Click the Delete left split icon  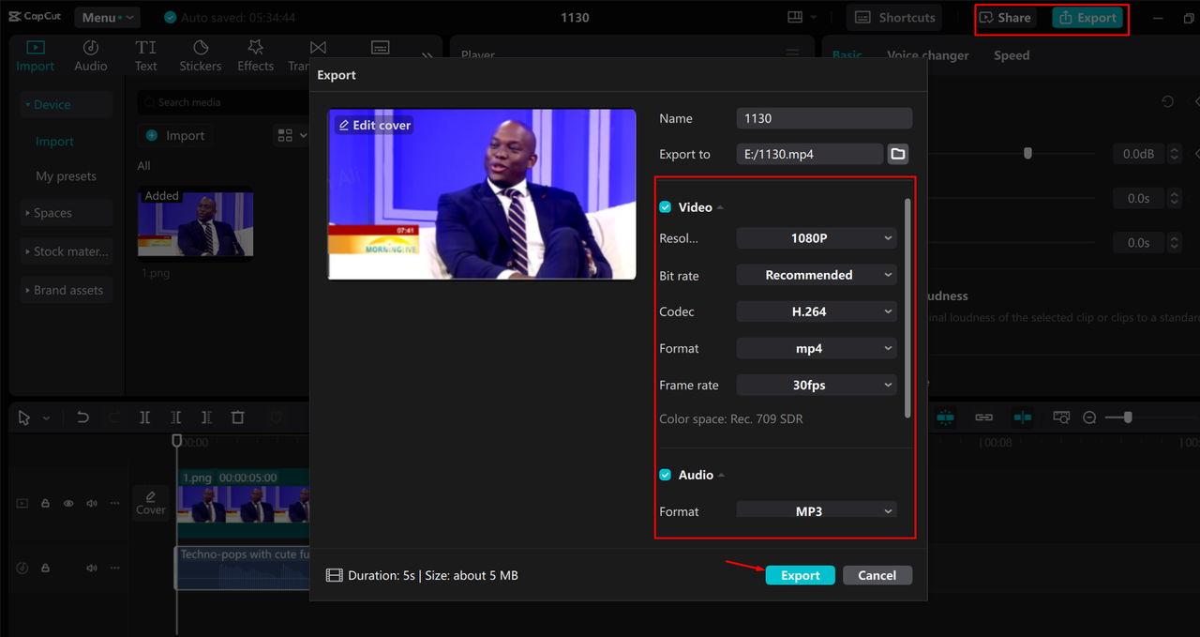pyautogui.click(x=175, y=417)
